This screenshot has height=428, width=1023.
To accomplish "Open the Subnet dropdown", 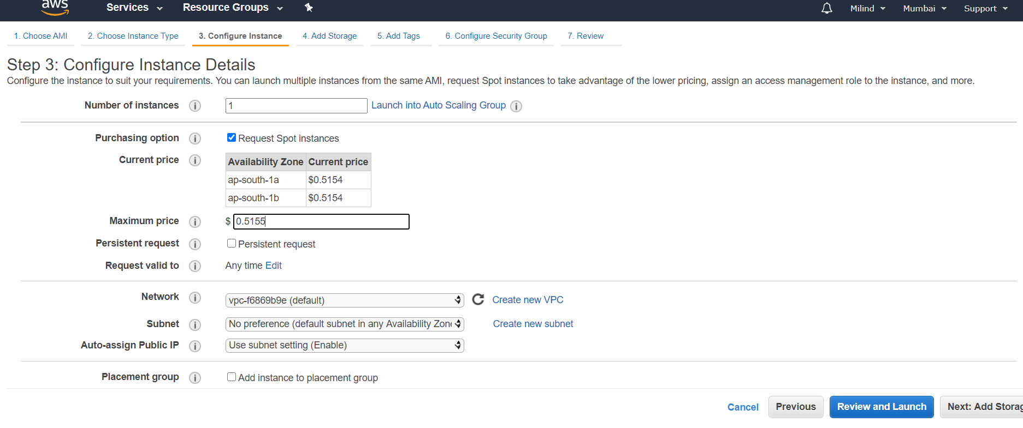I will [345, 324].
